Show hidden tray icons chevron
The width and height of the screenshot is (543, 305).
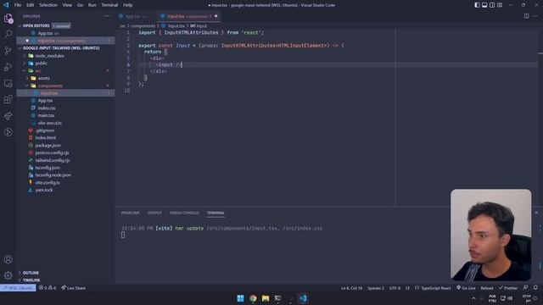tap(473, 298)
